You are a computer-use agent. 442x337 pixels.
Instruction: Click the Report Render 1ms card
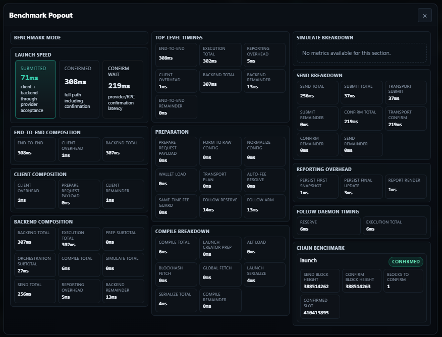pyautogui.click(x=406, y=187)
